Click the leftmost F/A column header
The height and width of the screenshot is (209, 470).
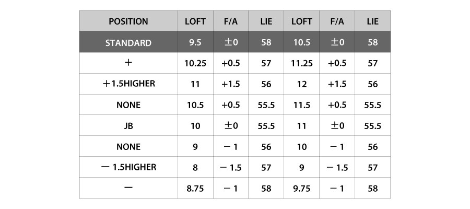pos(230,21)
